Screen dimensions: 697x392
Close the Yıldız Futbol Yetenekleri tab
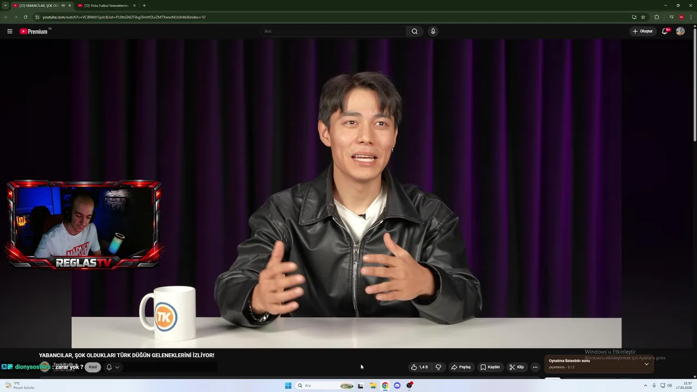pyautogui.click(x=134, y=5)
